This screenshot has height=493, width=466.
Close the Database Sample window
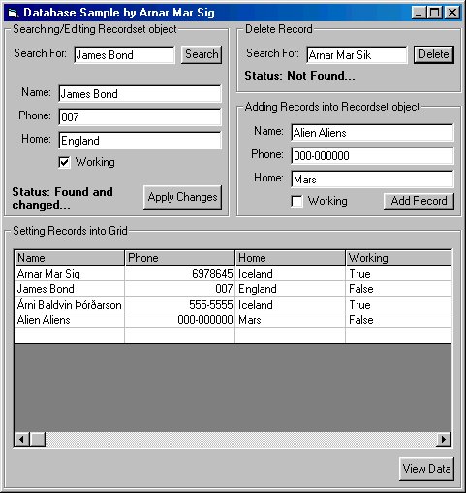coord(451,13)
